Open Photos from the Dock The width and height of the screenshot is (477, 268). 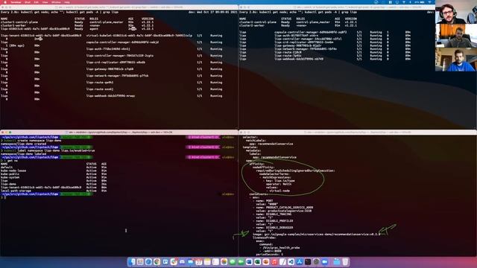(x=224, y=261)
